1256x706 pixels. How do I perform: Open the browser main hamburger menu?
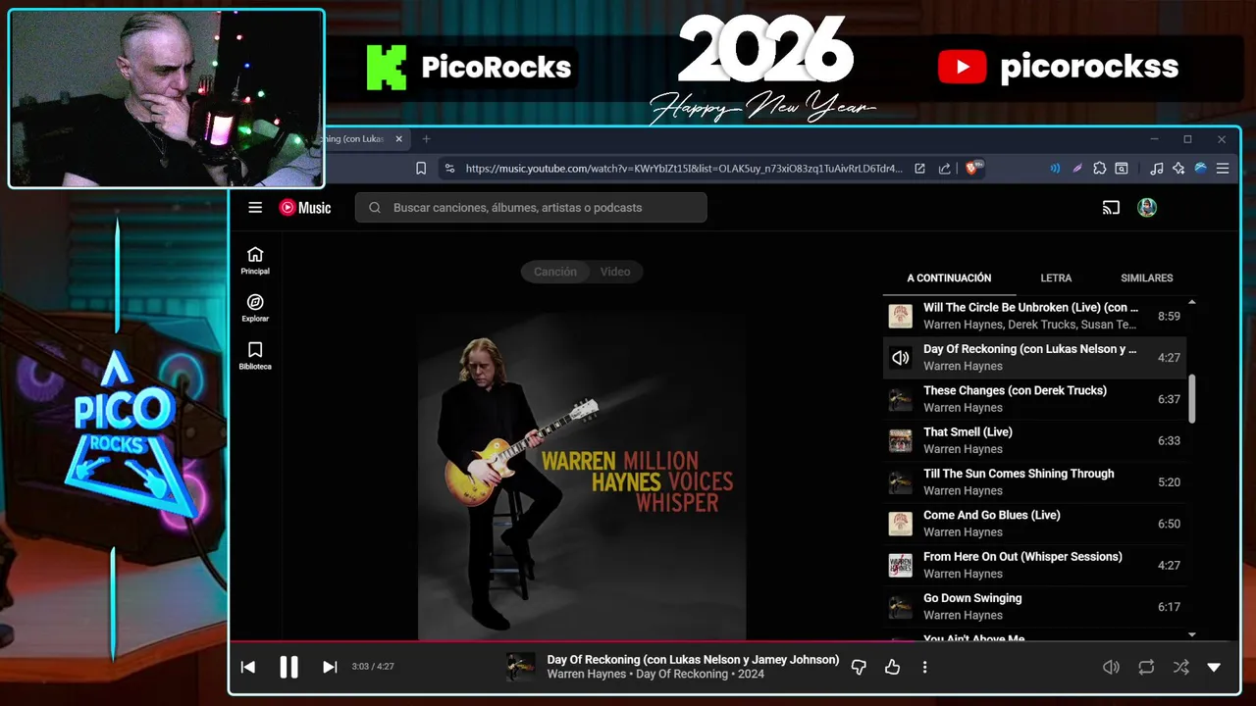coord(1223,169)
